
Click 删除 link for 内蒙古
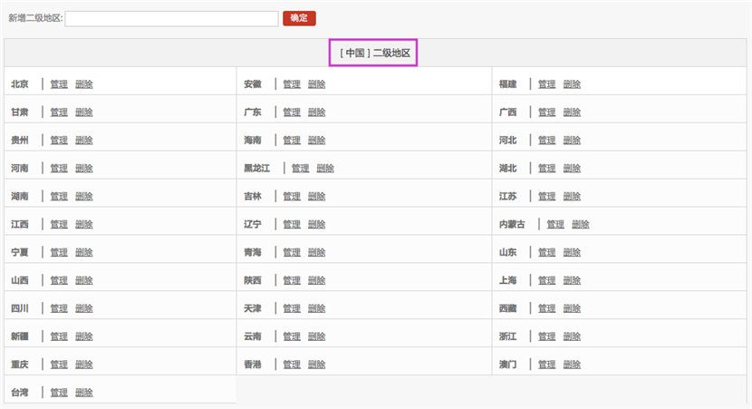click(x=580, y=224)
